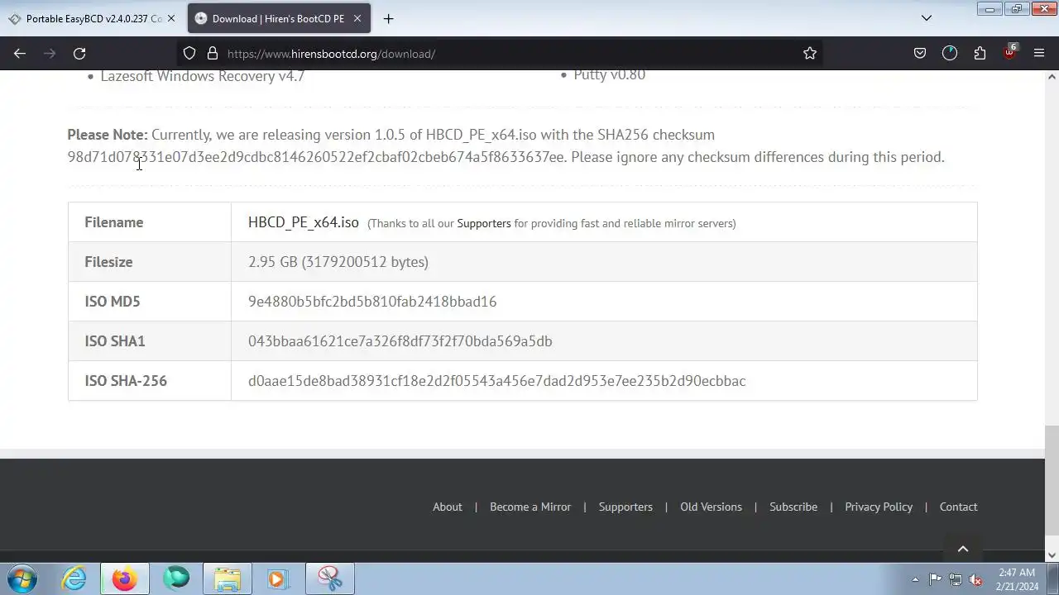Open the Firefox account toolbar icon
The image size is (1059, 595).
pyautogui.click(x=950, y=54)
